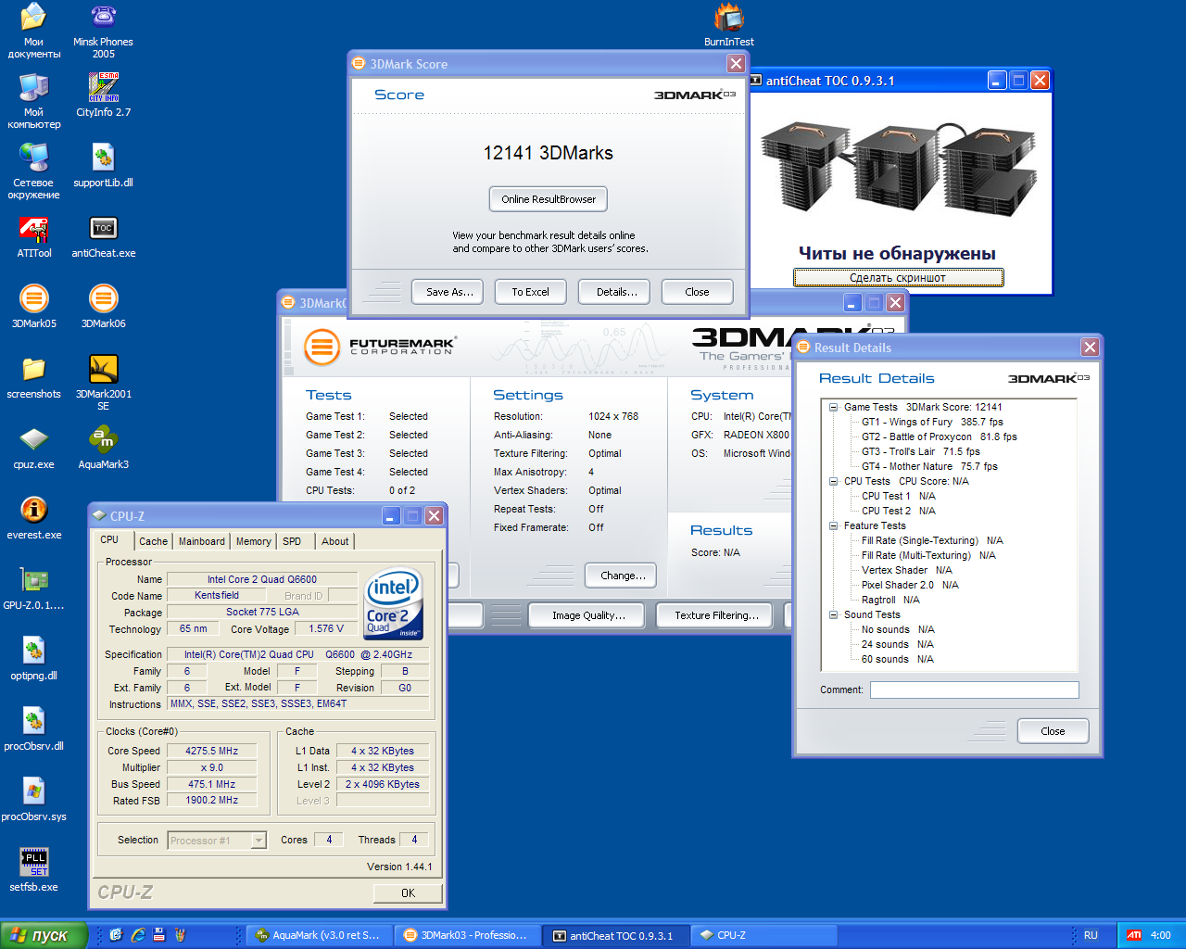The image size is (1186, 949).
Task: Click the Online ResultBrowser button
Action: tap(549, 199)
